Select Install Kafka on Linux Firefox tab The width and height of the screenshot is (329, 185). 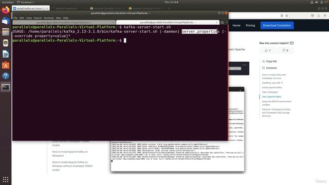click(x=31, y=8)
